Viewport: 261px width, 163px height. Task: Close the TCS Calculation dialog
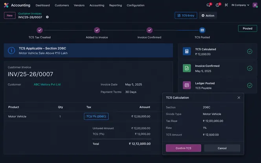pos(239,98)
